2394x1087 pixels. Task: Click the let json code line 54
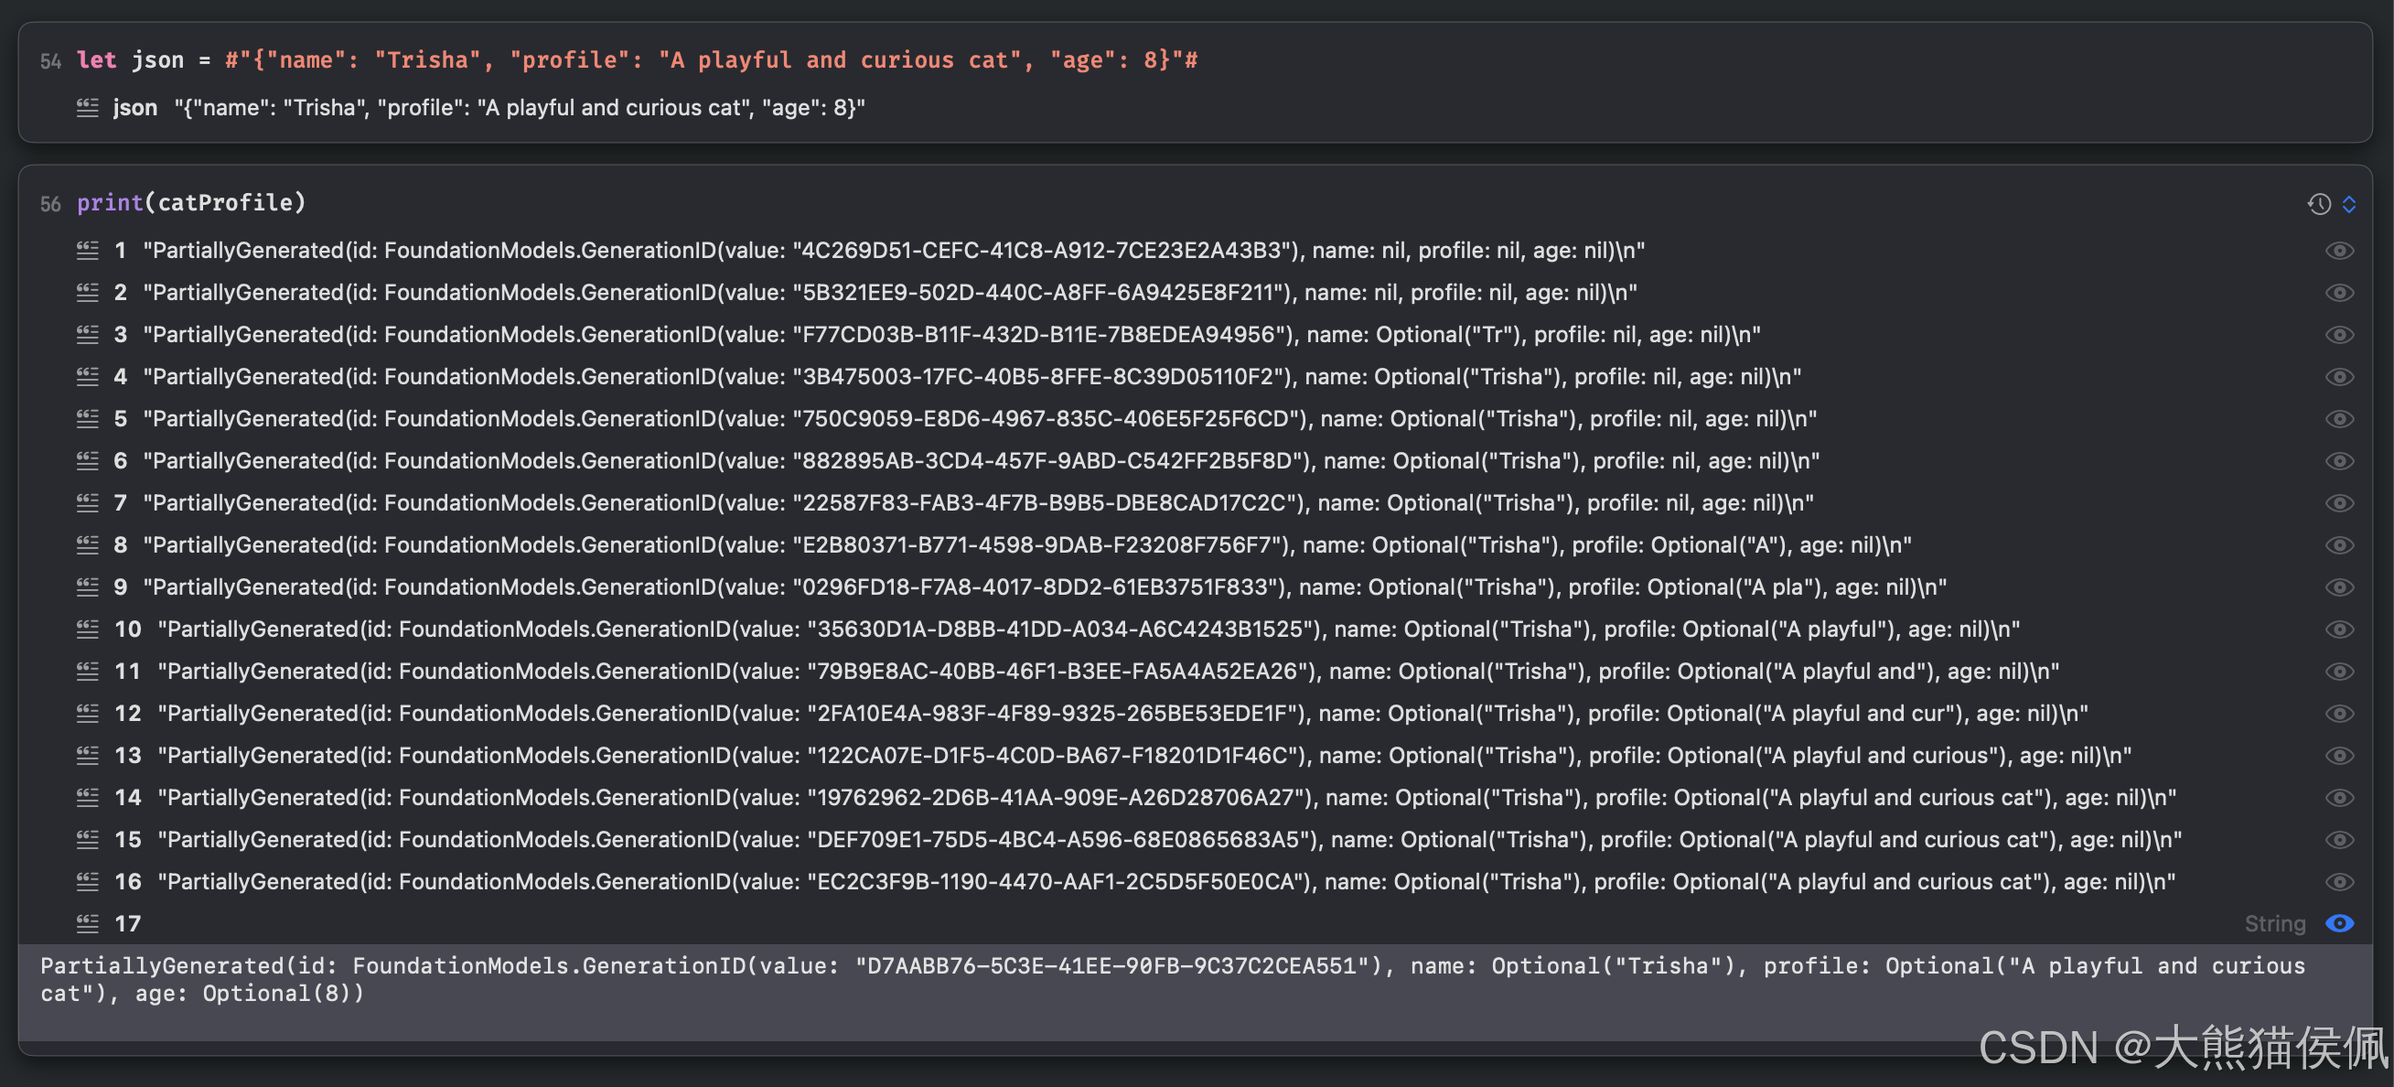[x=637, y=60]
